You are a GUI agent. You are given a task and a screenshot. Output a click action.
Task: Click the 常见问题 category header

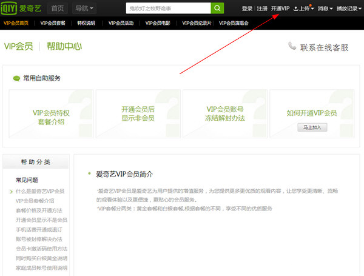point(27,180)
